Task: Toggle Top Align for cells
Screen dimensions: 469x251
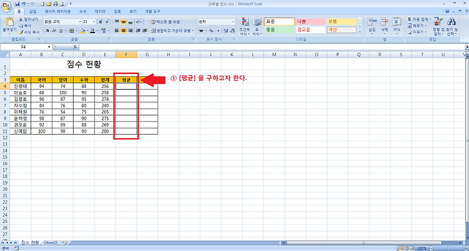Action: pos(117,22)
